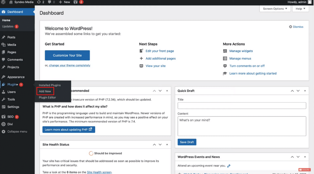Click the What's on your mind textarea
Image resolution: width=314 pixels, height=174 pixels.
click(x=242, y=126)
